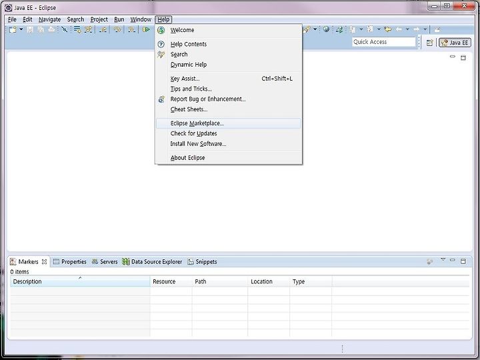Toggle Skip All Breakpoints icon
The height and width of the screenshot is (360, 480).
coord(65,29)
